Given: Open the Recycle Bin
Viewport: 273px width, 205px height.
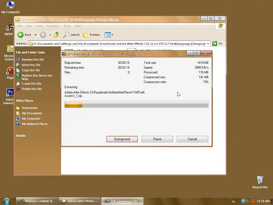Looking at the screenshot, I should coord(260,182).
